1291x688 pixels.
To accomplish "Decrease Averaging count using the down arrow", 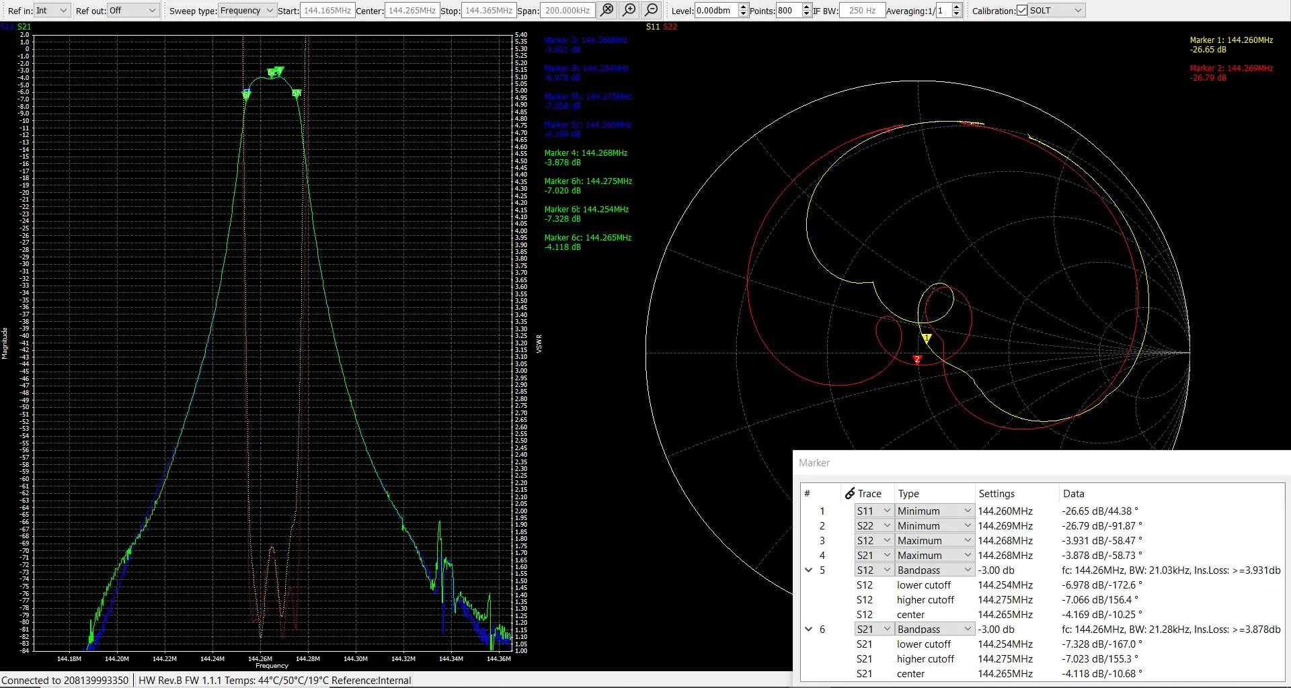I will pyautogui.click(x=956, y=14).
